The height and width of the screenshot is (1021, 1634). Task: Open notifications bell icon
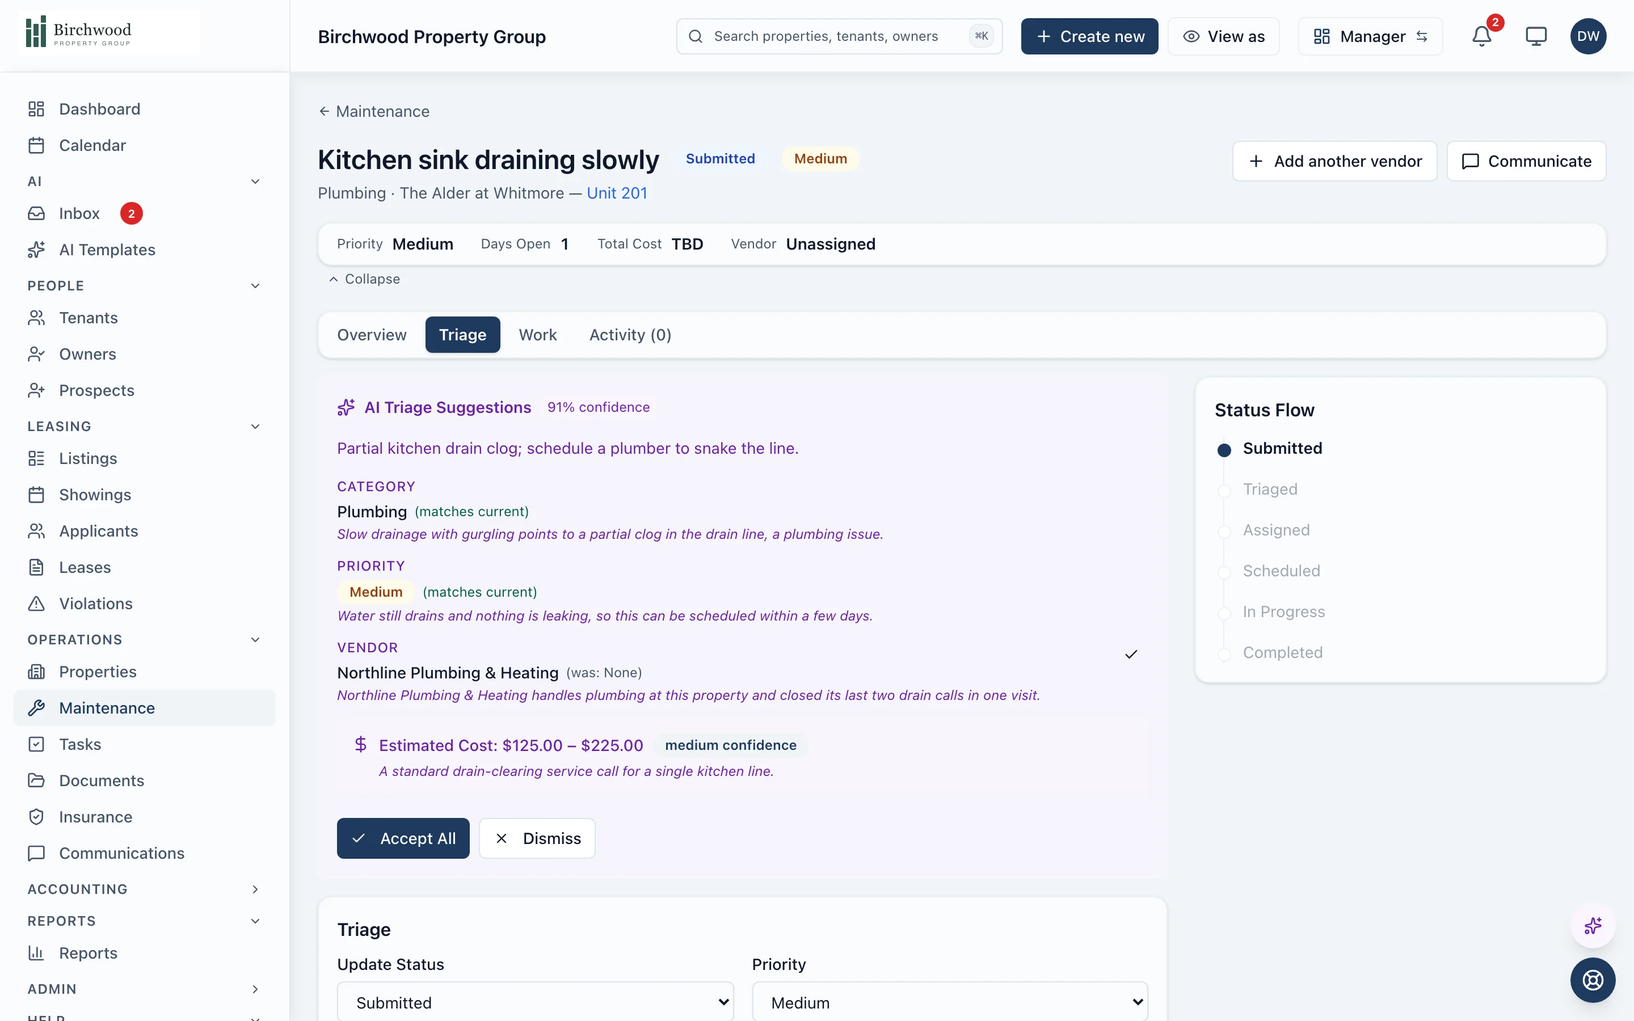coord(1481,36)
